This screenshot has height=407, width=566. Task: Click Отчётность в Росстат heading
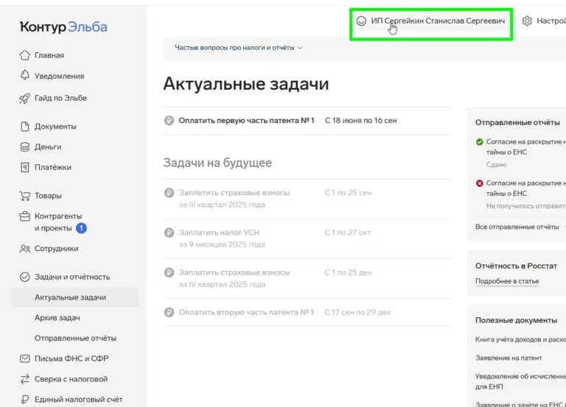516,266
